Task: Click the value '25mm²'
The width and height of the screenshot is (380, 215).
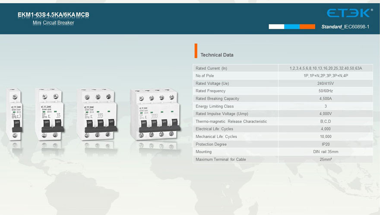Action: pos(326,159)
